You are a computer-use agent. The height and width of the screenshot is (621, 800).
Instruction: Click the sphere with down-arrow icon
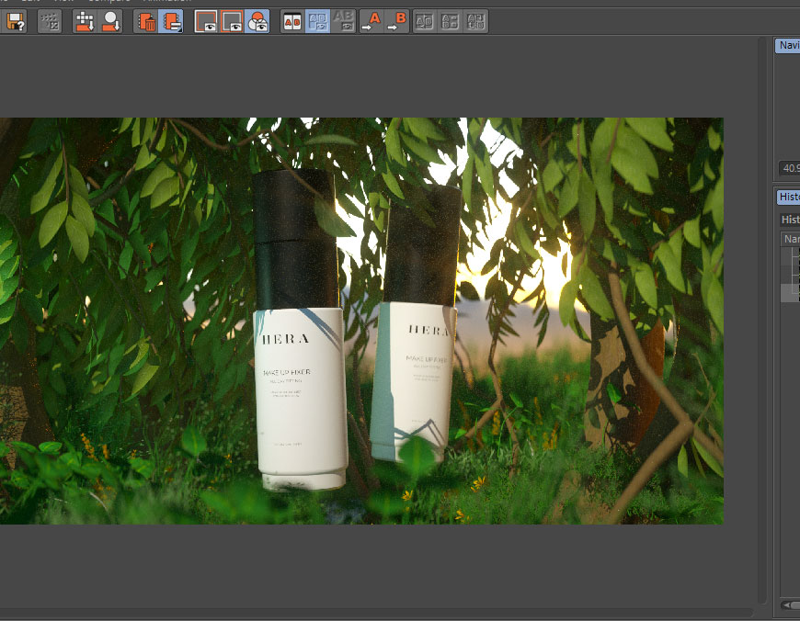110,22
